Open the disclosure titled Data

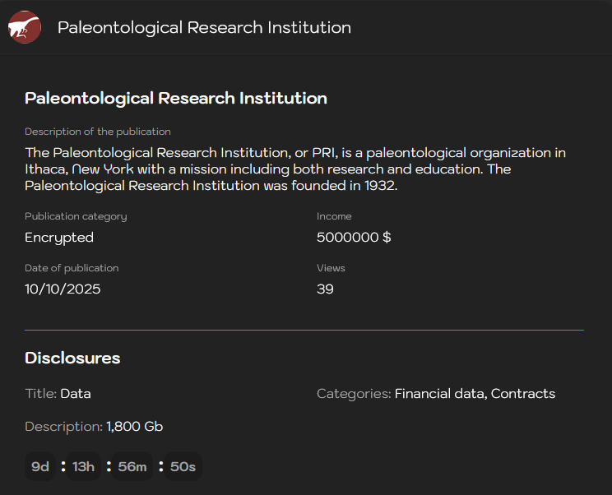click(76, 394)
